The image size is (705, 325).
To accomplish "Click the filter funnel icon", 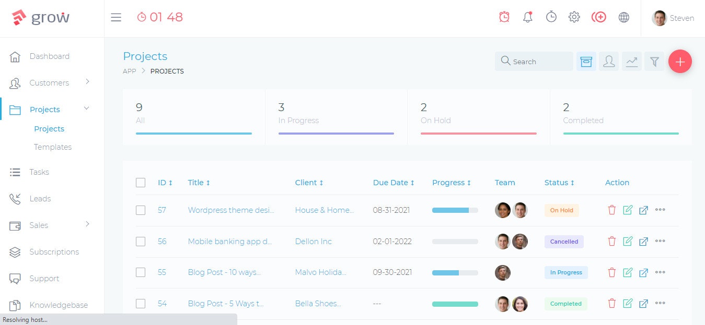I will click(x=654, y=61).
